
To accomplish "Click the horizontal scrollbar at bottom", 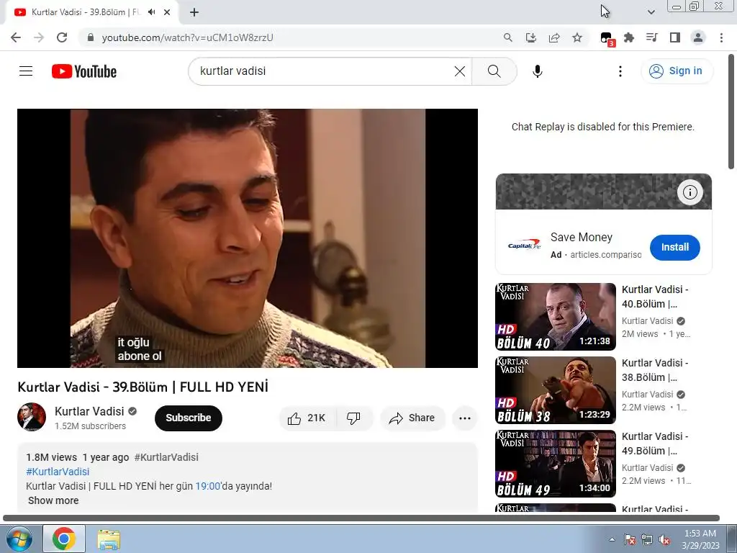I will point(361,518).
